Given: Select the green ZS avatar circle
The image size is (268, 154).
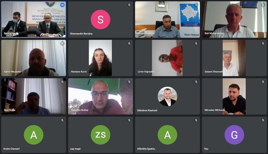Looking at the screenshot, I should (x=101, y=135).
